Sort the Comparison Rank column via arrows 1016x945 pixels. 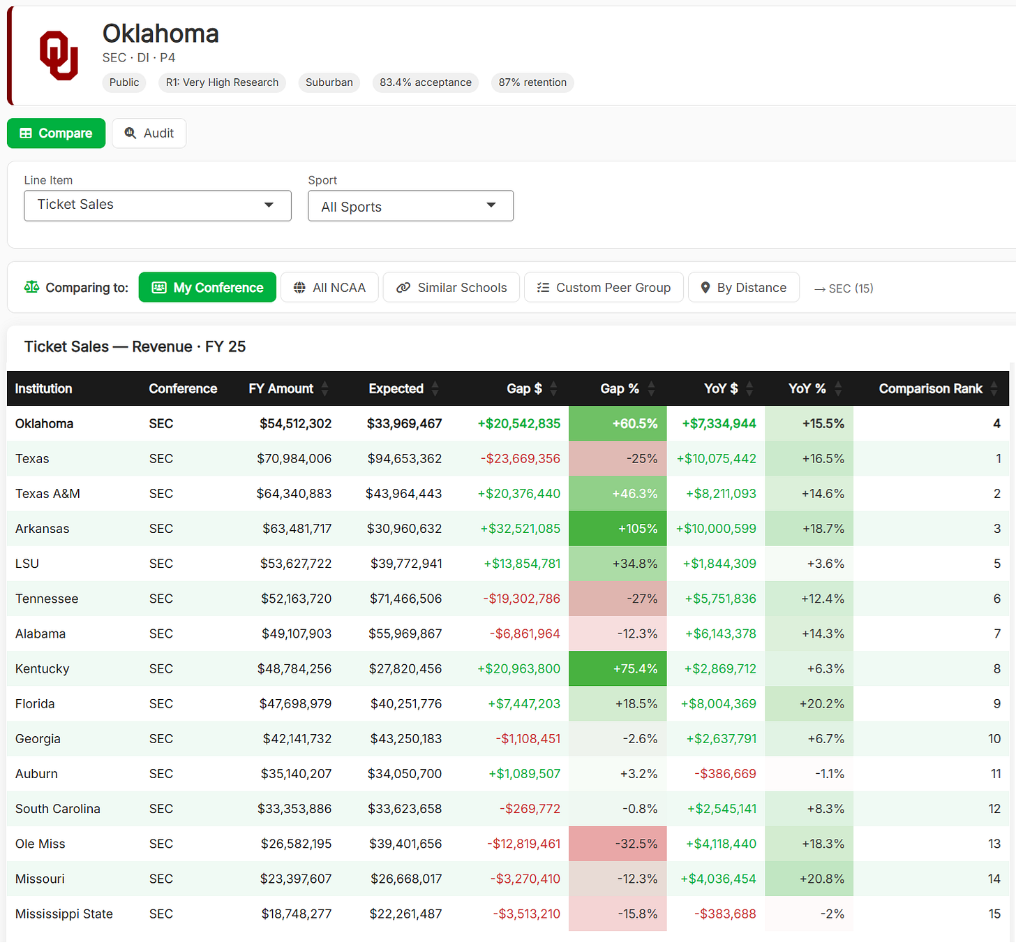click(994, 389)
